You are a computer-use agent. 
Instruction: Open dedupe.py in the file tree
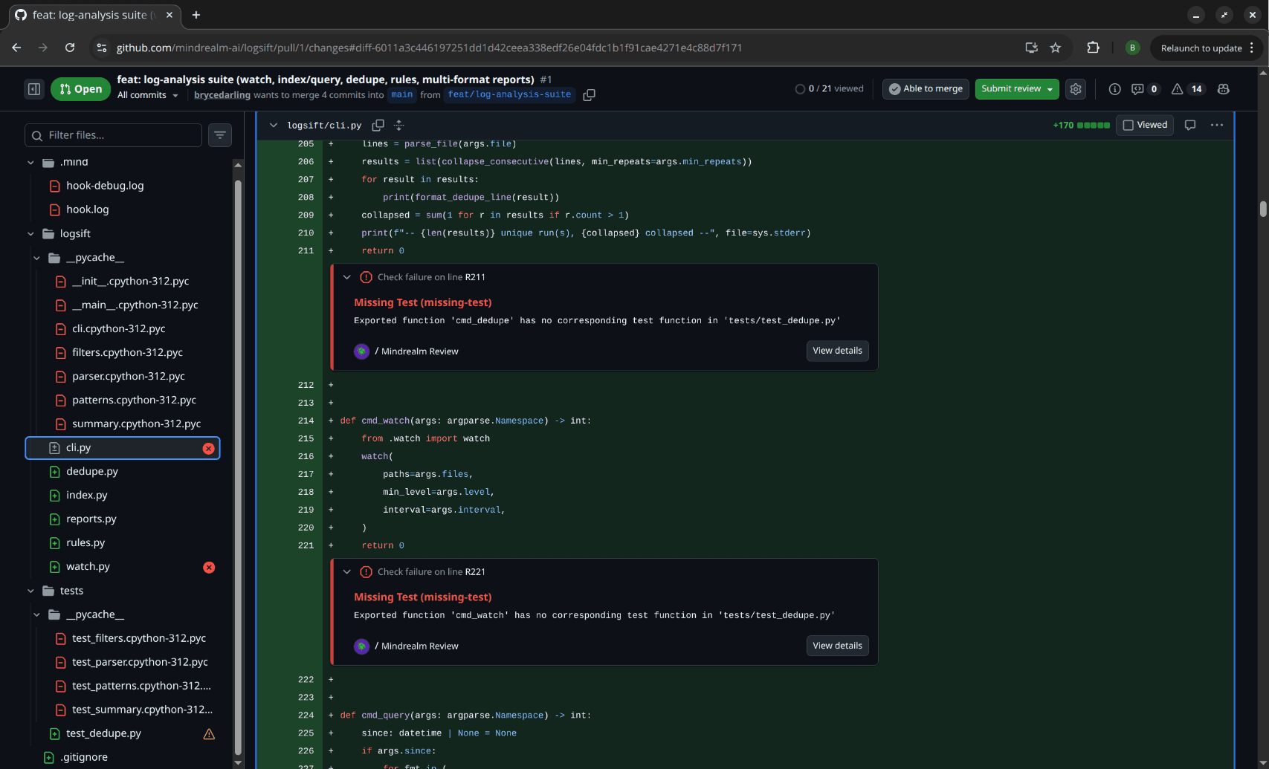[x=91, y=472]
